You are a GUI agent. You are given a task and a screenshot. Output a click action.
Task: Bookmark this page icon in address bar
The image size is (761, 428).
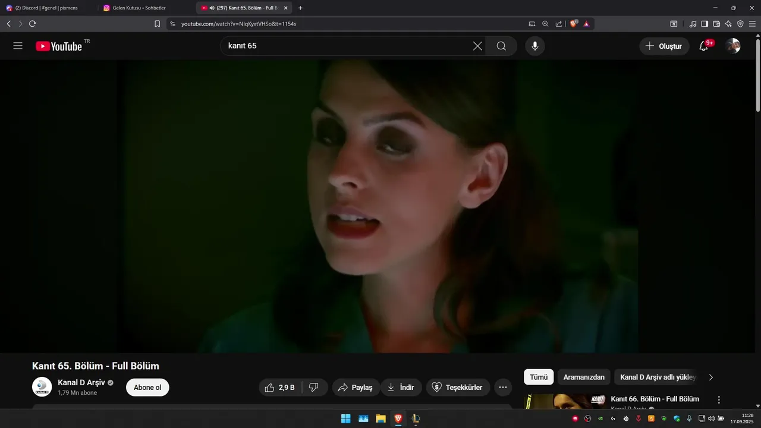(157, 24)
